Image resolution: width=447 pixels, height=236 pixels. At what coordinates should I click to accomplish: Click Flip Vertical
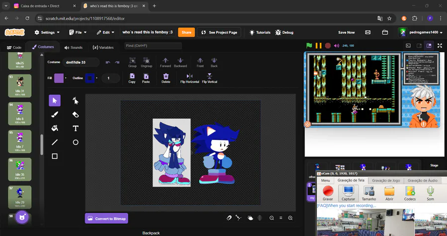pos(210,78)
